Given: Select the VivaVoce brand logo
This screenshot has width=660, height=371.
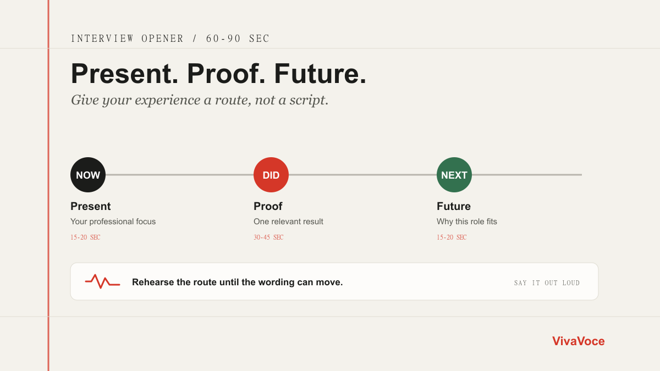Looking at the screenshot, I should coord(578,341).
